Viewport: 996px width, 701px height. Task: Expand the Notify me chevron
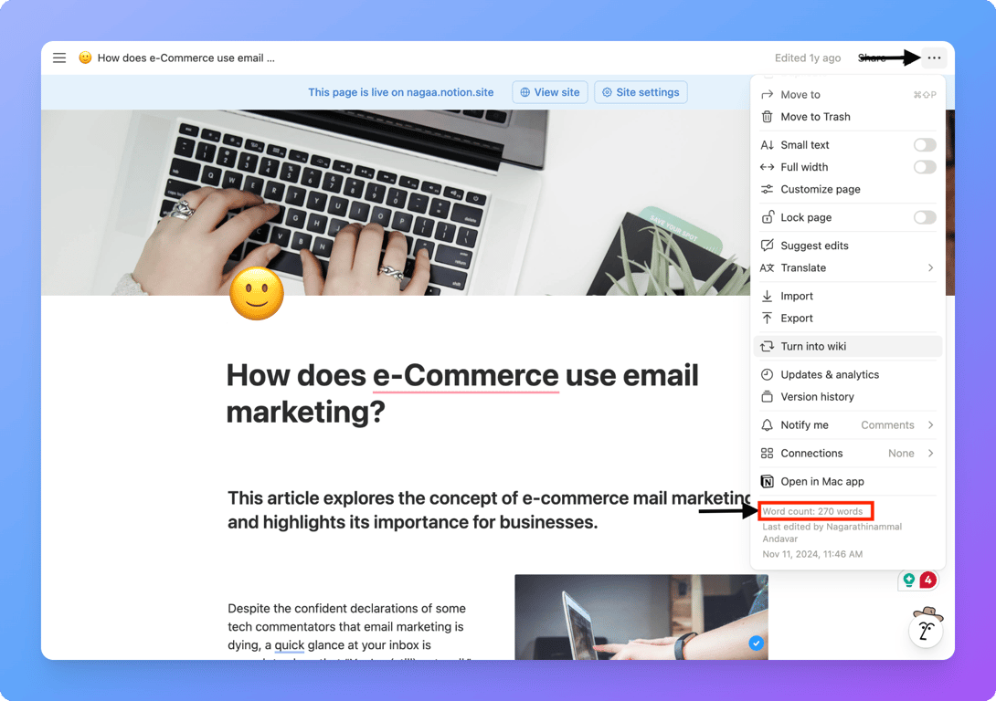coord(930,425)
